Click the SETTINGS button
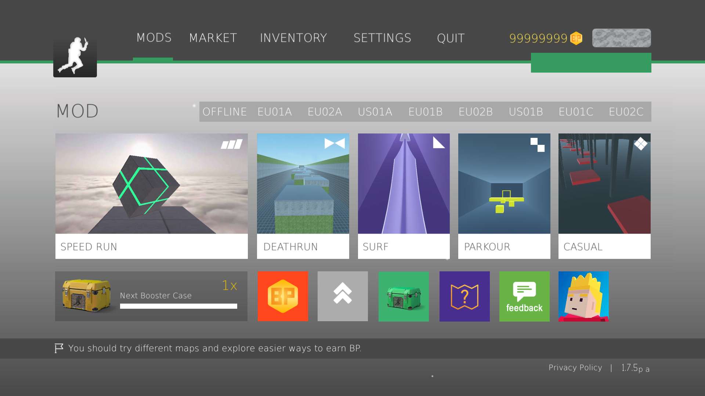Image resolution: width=705 pixels, height=396 pixels. click(x=382, y=38)
